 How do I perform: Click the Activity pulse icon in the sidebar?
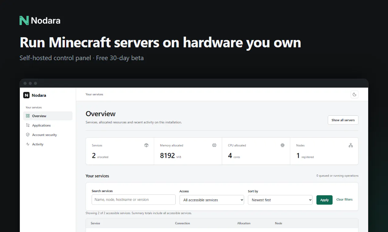(28, 144)
